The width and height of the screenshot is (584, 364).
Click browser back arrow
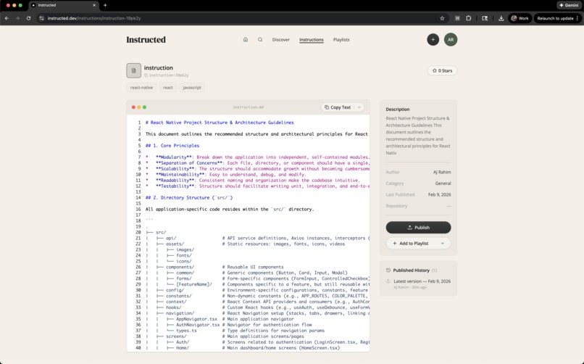(x=7, y=18)
